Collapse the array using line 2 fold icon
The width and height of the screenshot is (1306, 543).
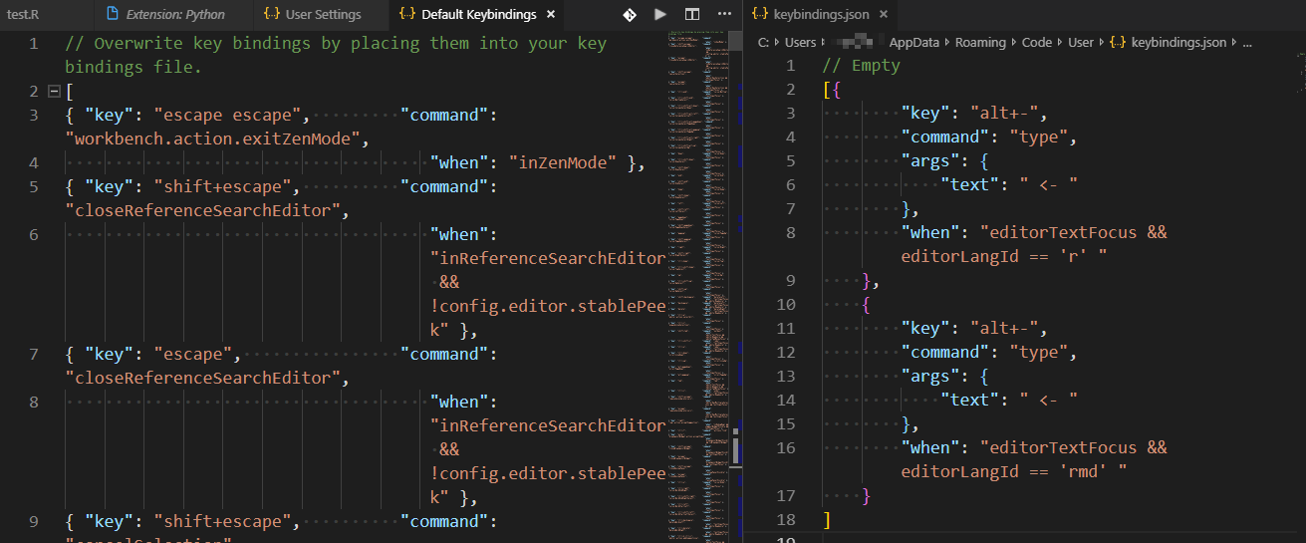pyautogui.click(x=55, y=92)
